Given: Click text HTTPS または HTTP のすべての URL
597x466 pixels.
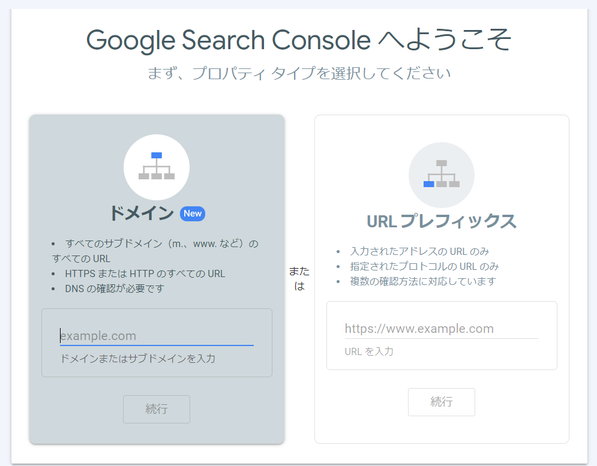Looking at the screenshot, I should tap(145, 273).
